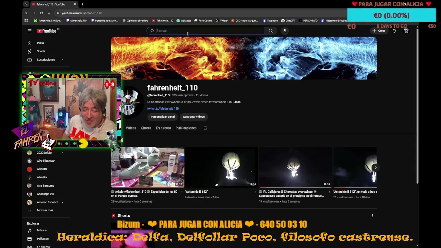Open the Crear create menu
Screen dimensions: 441x248
pyautogui.click(x=379, y=31)
